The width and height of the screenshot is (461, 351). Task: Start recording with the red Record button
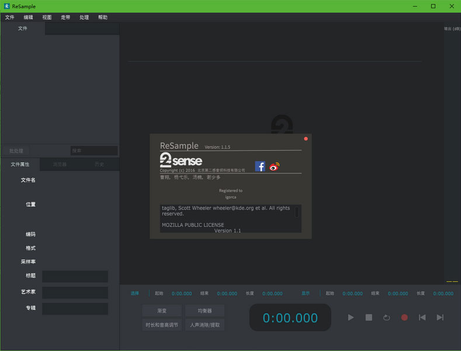(x=404, y=318)
